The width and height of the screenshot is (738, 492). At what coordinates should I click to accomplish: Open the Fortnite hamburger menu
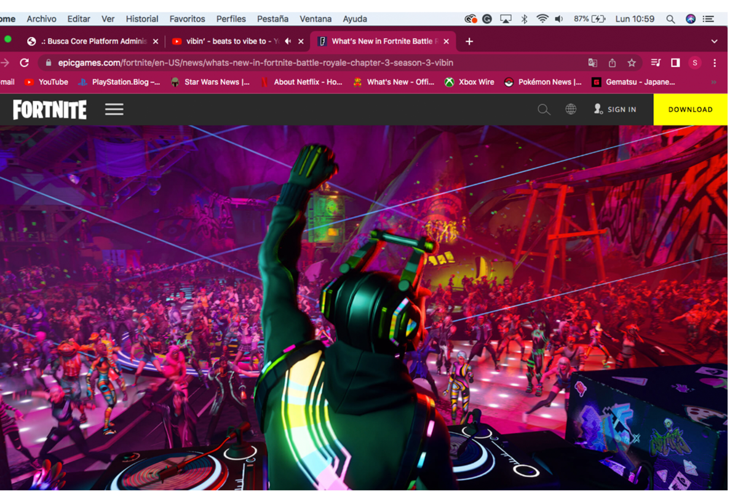pyautogui.click(x=114, y=109)
